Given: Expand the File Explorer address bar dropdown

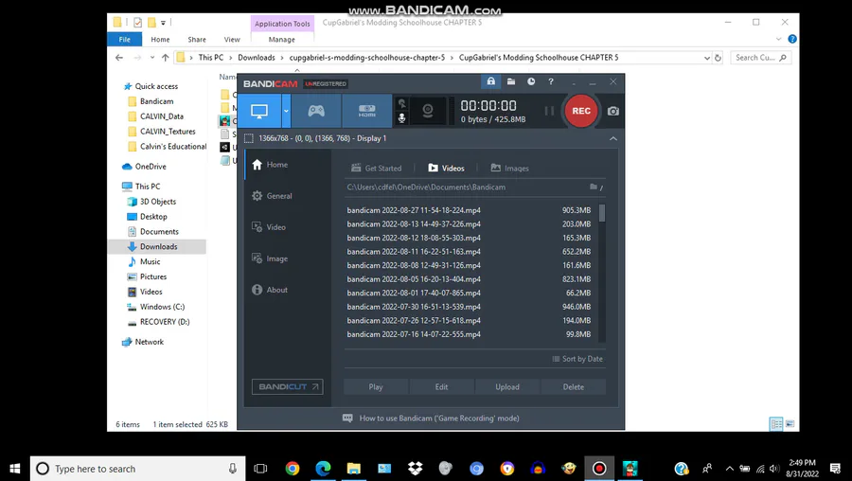Looking at the screenshot, I should (x=706, y=58).
